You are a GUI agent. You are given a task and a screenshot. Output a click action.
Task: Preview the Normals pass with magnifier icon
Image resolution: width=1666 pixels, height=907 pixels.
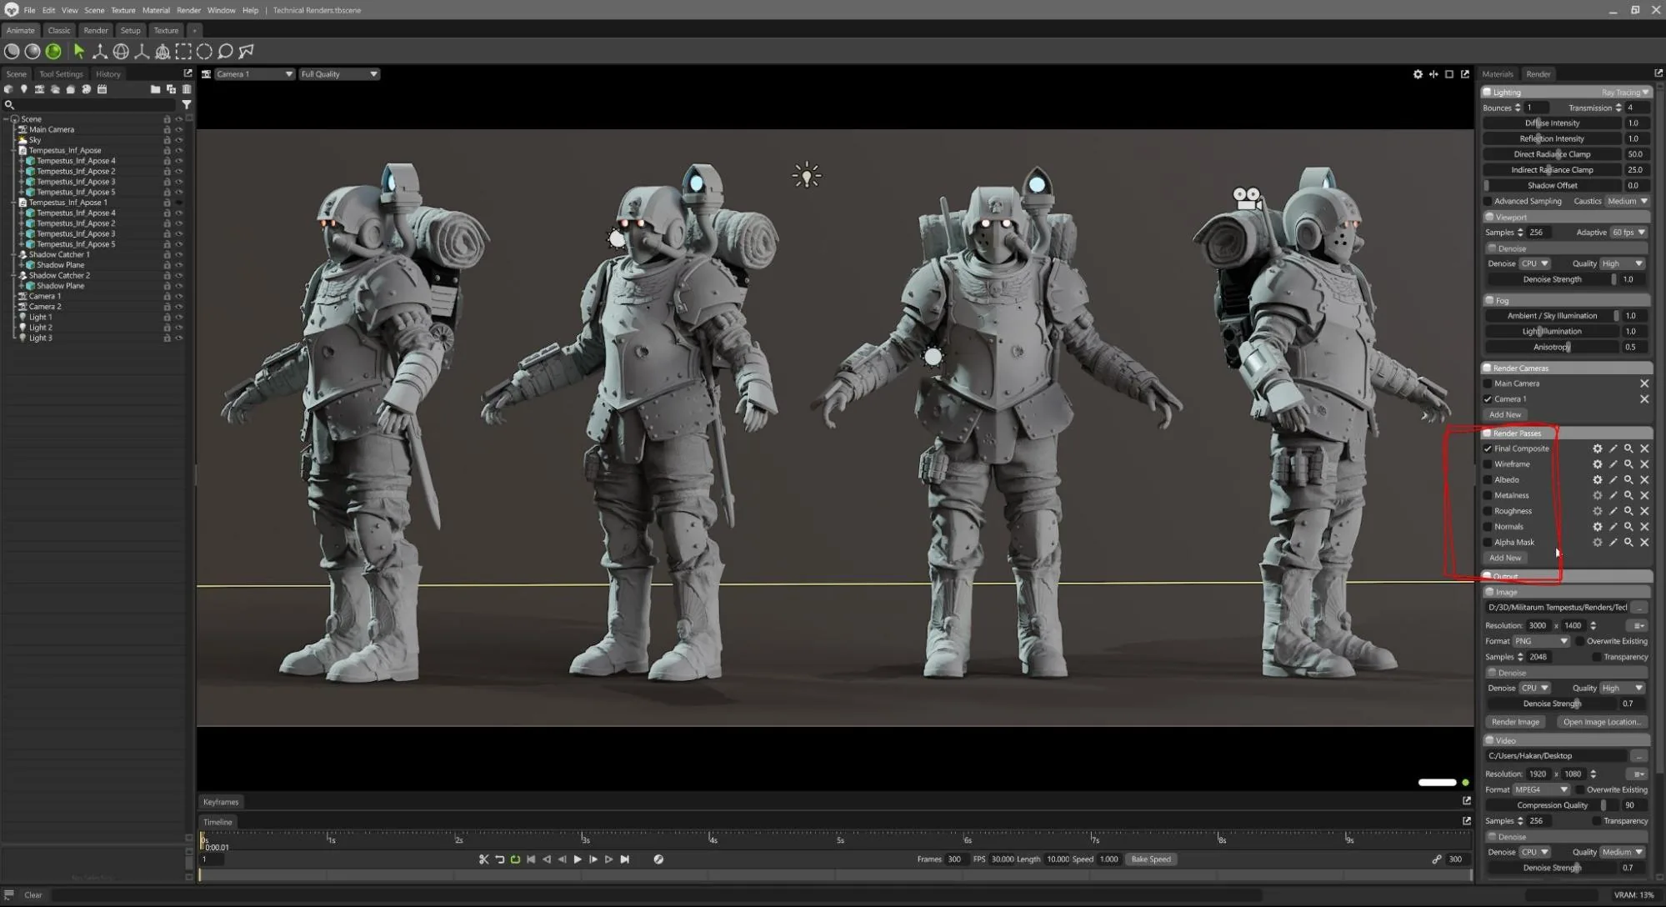1628,527
